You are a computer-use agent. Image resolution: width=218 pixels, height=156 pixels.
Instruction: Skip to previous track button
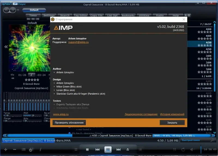point(98,149)
